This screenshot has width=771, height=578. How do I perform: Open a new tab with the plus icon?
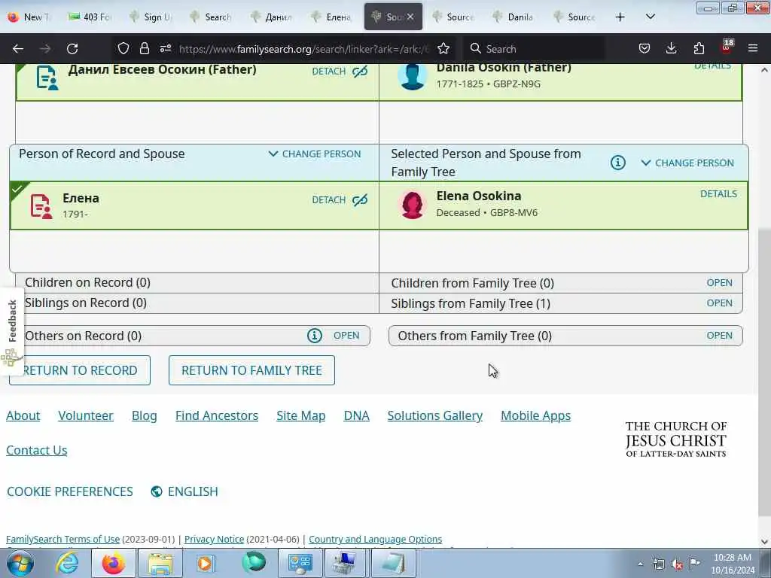click(x=620, y=17)
